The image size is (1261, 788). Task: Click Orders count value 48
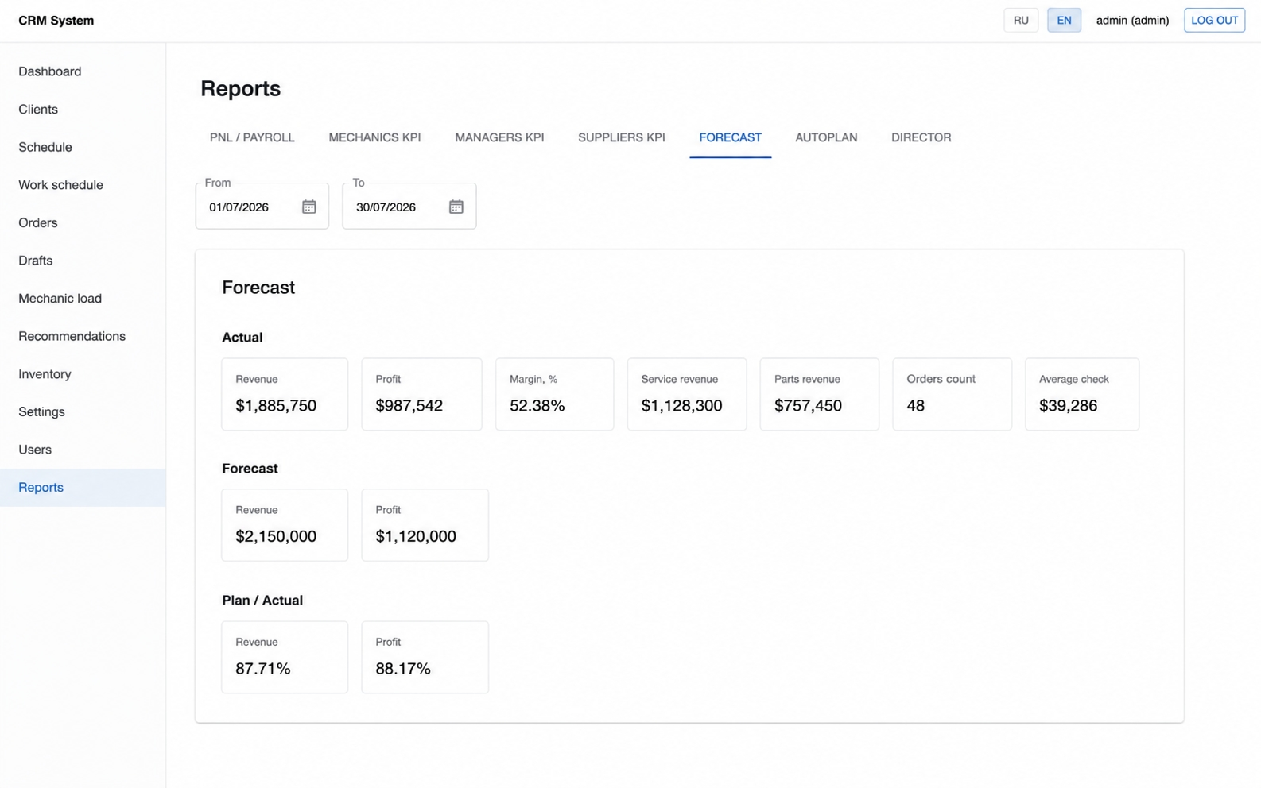[x=915, y=406]
